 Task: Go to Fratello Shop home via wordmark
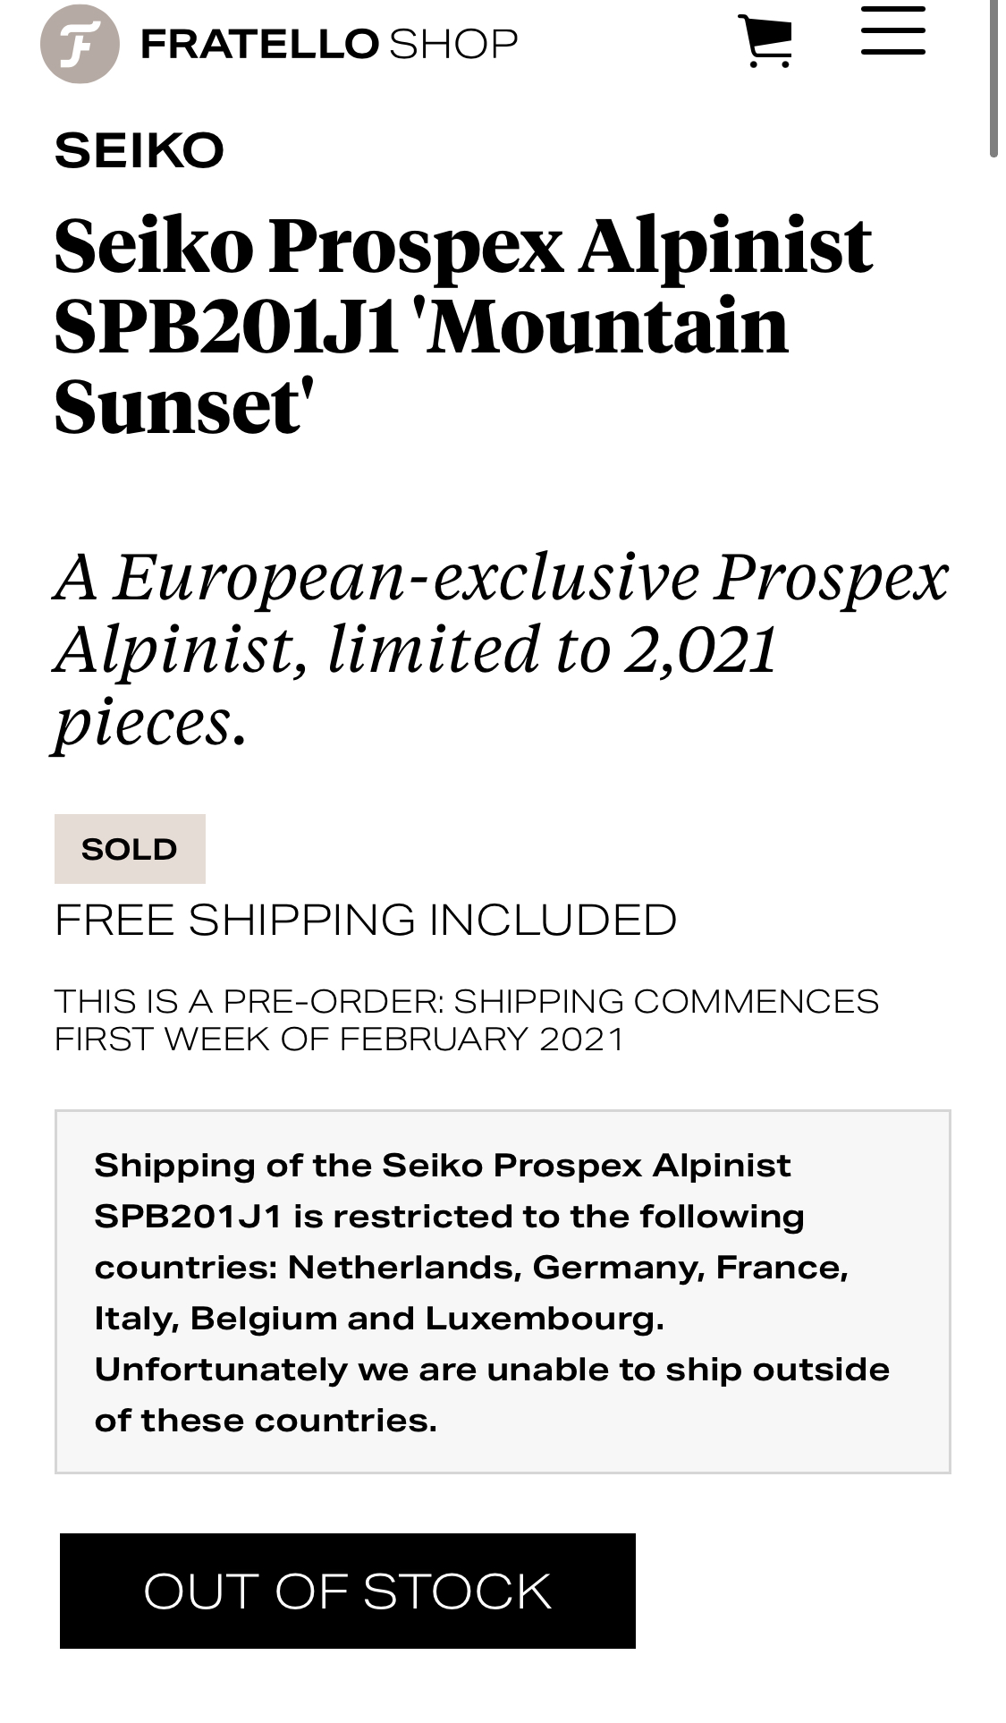(329, 44)
